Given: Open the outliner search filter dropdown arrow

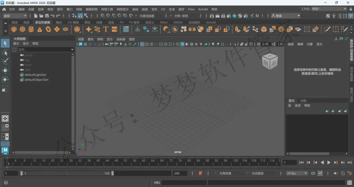Looking at the screenshot, I should pyautogui.click(x=72, y=50).
